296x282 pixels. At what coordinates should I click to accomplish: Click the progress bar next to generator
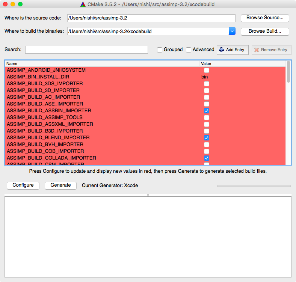[x=254, y=186]
